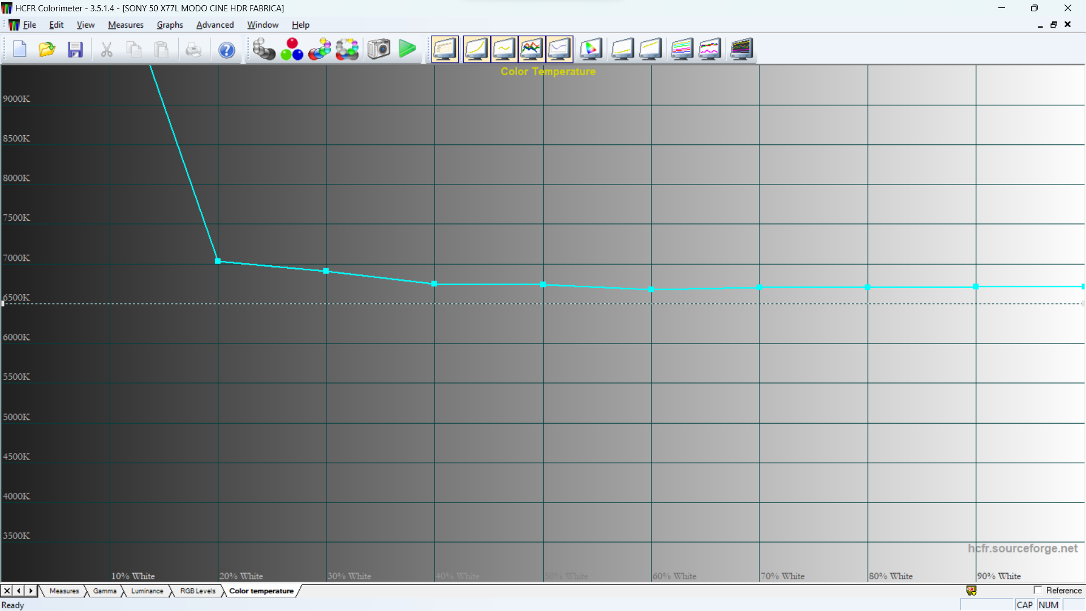Image resolution: width=1086 pixels, height=611 pixels.
Task: Measure secondary colors with multicolor spheres icon
Action: [x=320, y=49]
